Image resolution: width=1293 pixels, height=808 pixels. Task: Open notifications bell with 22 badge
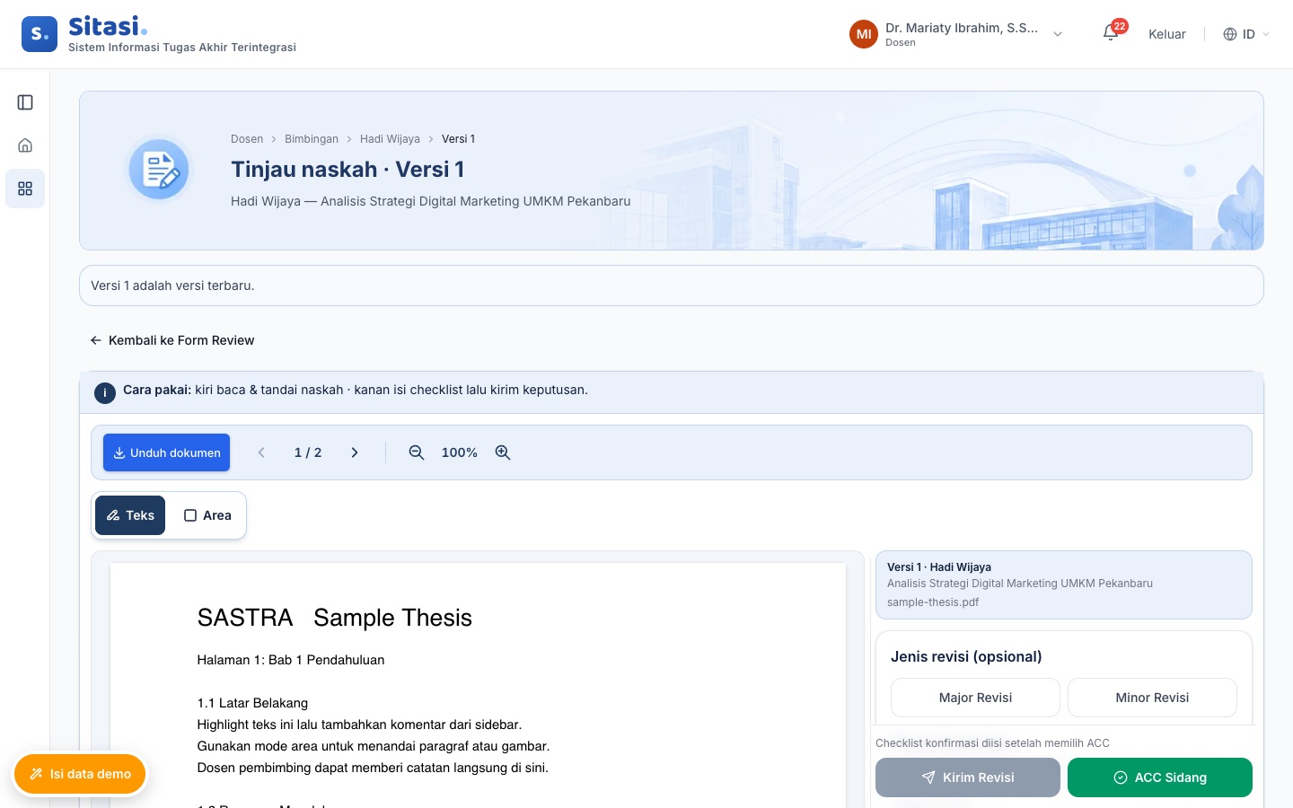tap(1112, 33)
